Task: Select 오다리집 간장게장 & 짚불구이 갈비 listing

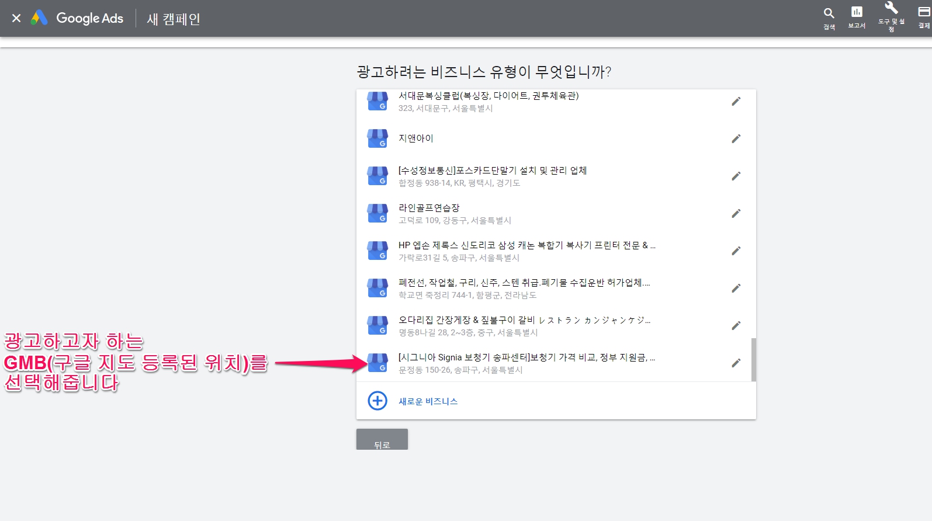Action: pos(524,319)
